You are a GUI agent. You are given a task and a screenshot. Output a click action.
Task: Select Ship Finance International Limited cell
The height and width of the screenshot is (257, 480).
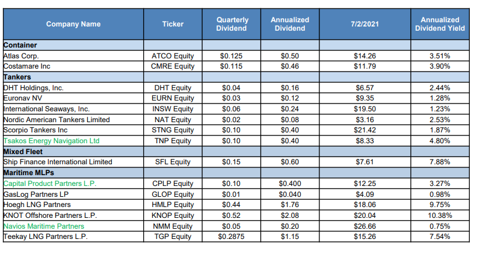pyautogui.click(x=58, y=162)
